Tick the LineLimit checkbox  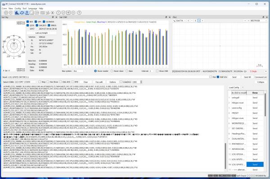click(121, 82)
